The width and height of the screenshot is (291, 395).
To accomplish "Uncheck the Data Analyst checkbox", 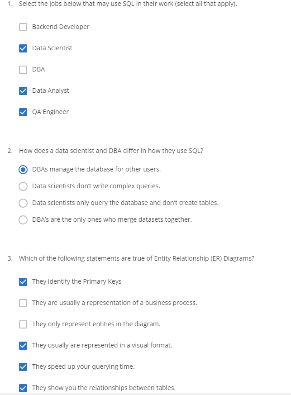I will click(23, 90).
